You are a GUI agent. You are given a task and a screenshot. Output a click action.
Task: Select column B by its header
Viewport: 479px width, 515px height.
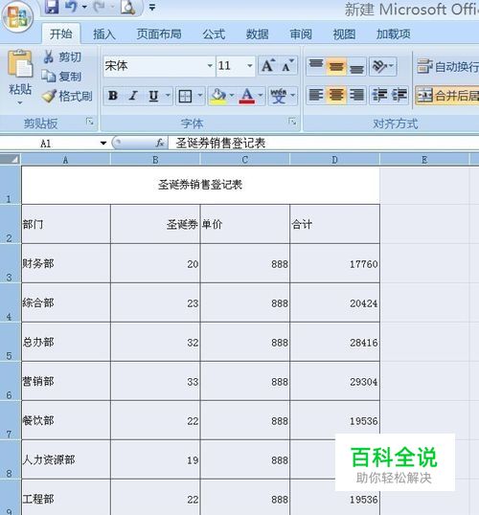tap(155, 160)
